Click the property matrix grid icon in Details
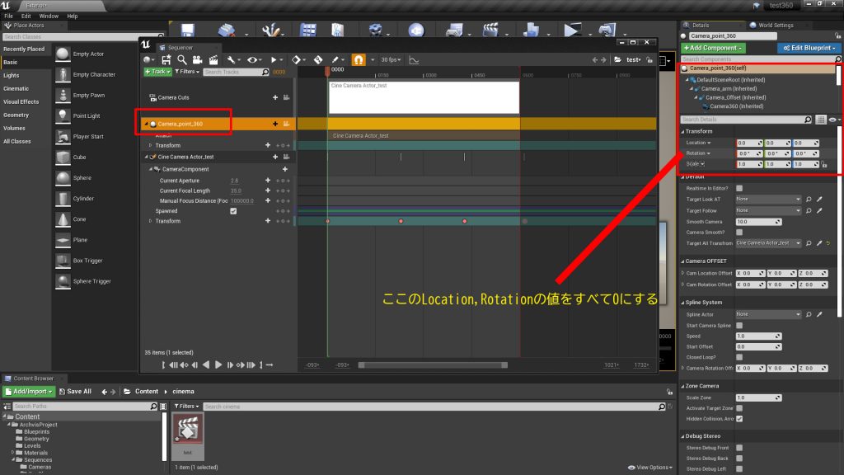The width and height of the screenshot is (844, 475). tap(821, 120)
